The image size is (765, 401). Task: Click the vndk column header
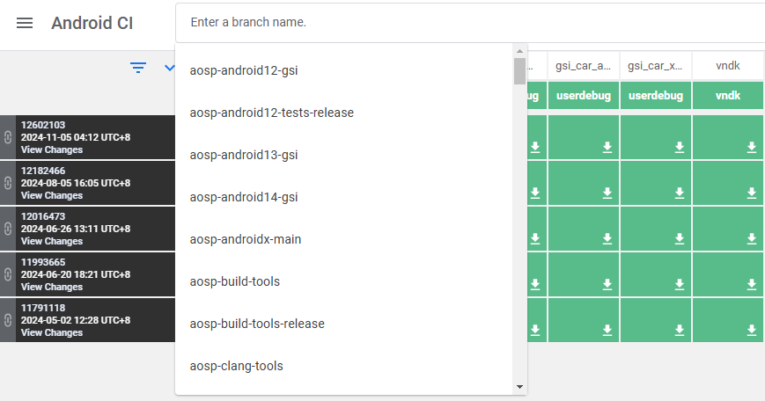(x=727, y=66)
